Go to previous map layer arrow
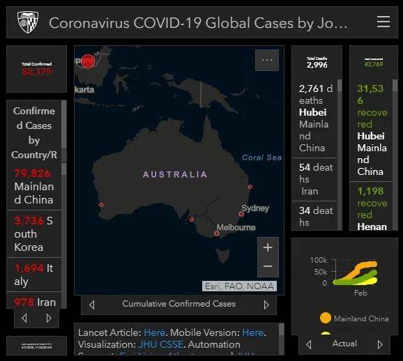Viewport: 403px width, 361px height. (92, 305)
